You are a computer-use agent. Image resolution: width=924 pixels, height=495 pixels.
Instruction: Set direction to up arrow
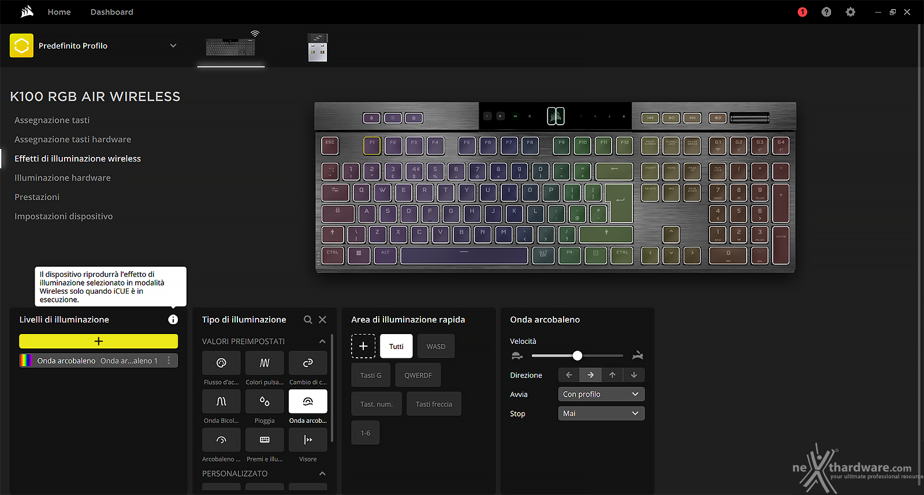tap(612, 375)
